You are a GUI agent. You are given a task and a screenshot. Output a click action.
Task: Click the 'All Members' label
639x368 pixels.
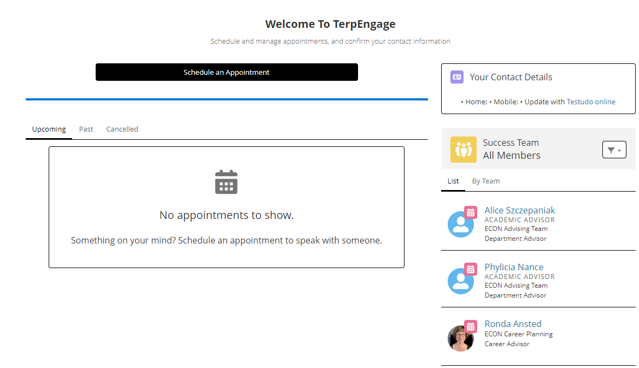click(x=512, y=156)
